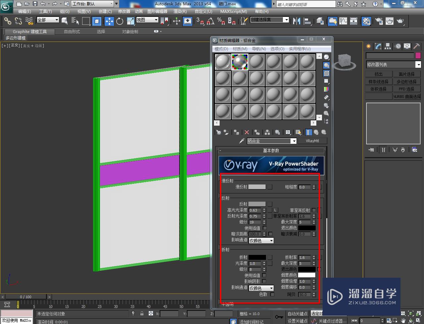The height and width of the screenshot is (324, 424).
Task: Open the diffuse color swatch
Action: (257, 187)
